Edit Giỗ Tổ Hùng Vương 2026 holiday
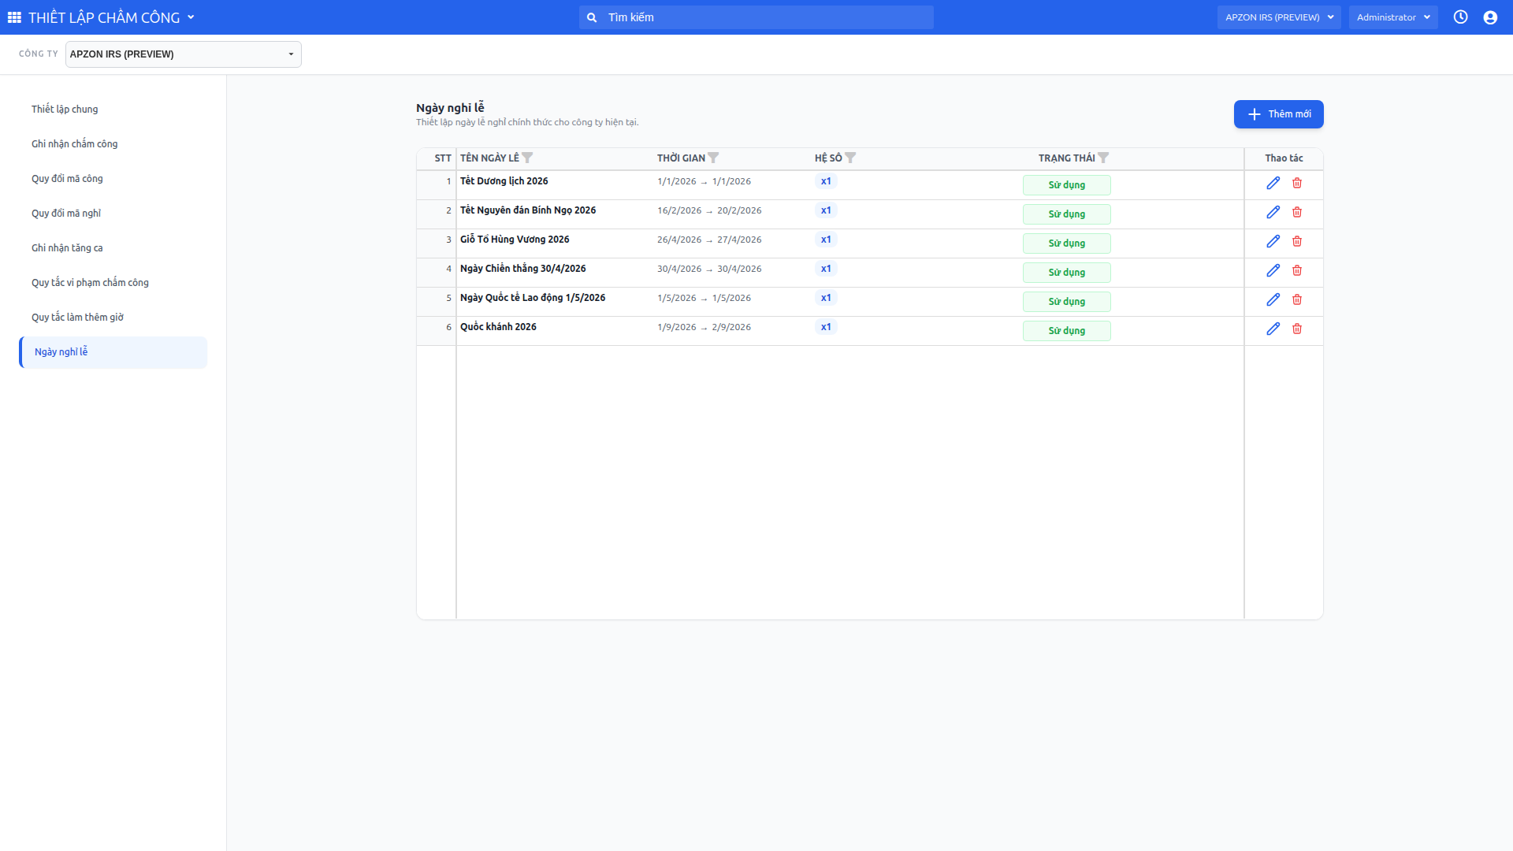The height and width of the screenshot is (851, 1513). click(x=1273, y=241)
